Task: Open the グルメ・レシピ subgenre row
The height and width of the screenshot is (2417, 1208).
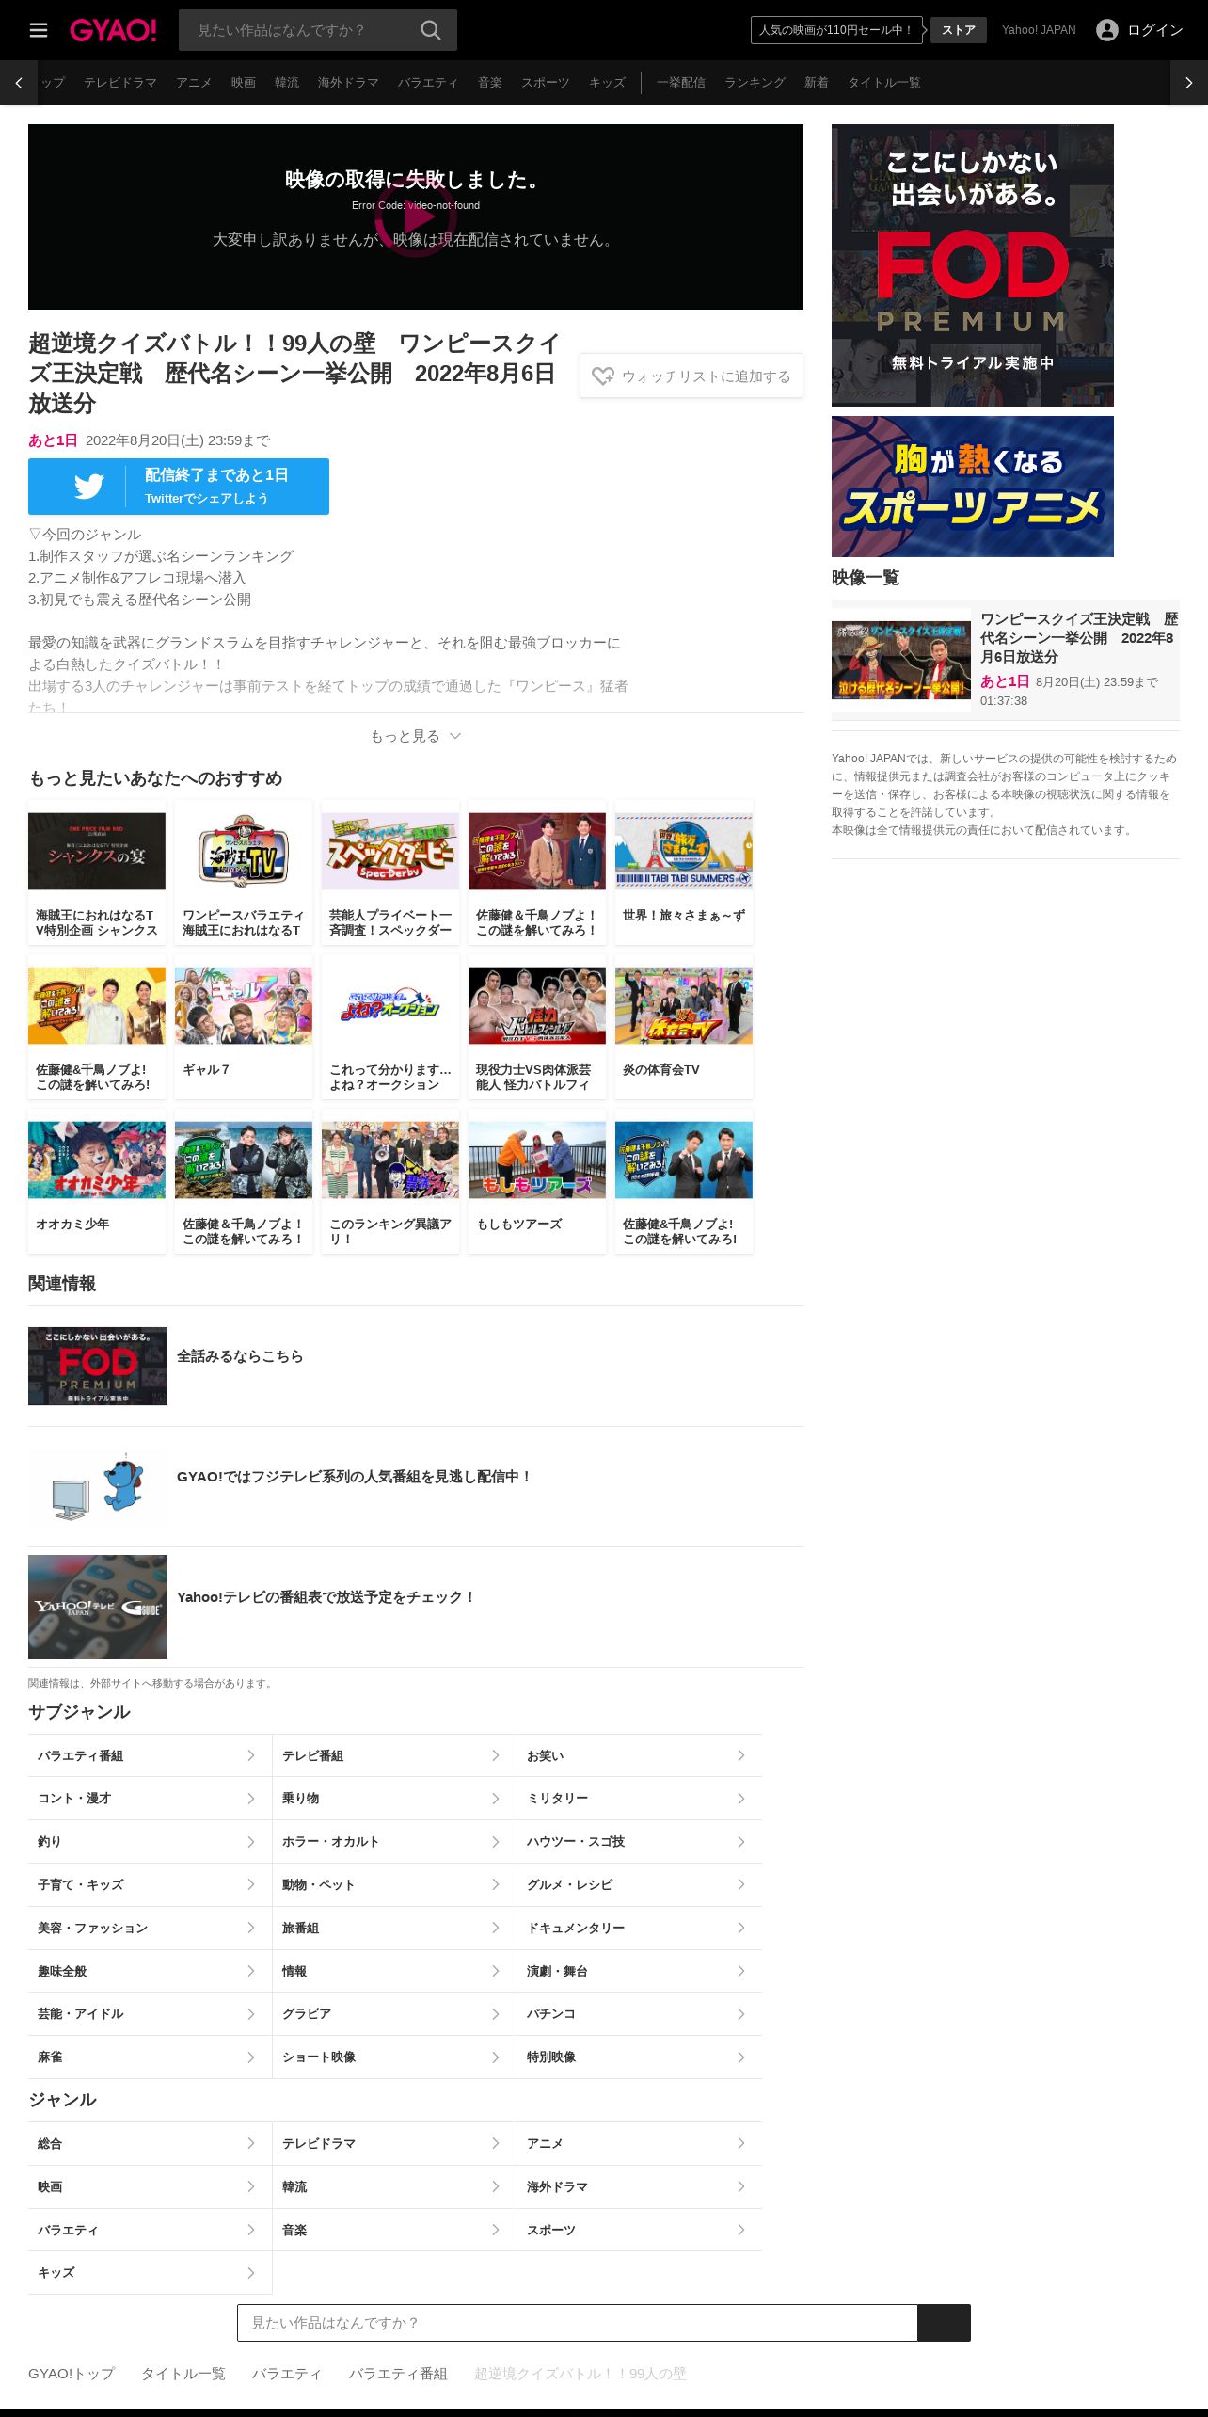Action: [639, 1885]
